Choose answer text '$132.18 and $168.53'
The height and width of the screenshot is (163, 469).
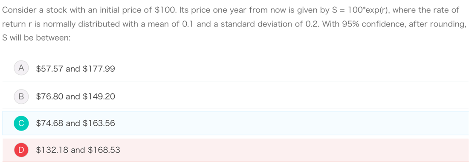pos(78,150)
